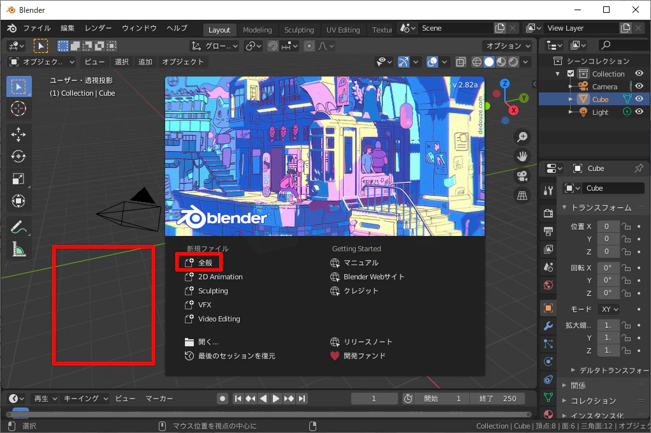
Task: Activate the Scale tool
Action: 18,179
